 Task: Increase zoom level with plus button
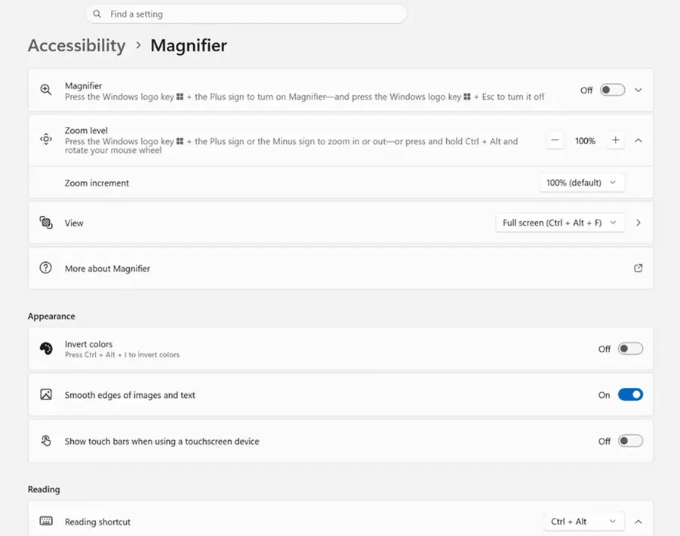coord(615,140)
